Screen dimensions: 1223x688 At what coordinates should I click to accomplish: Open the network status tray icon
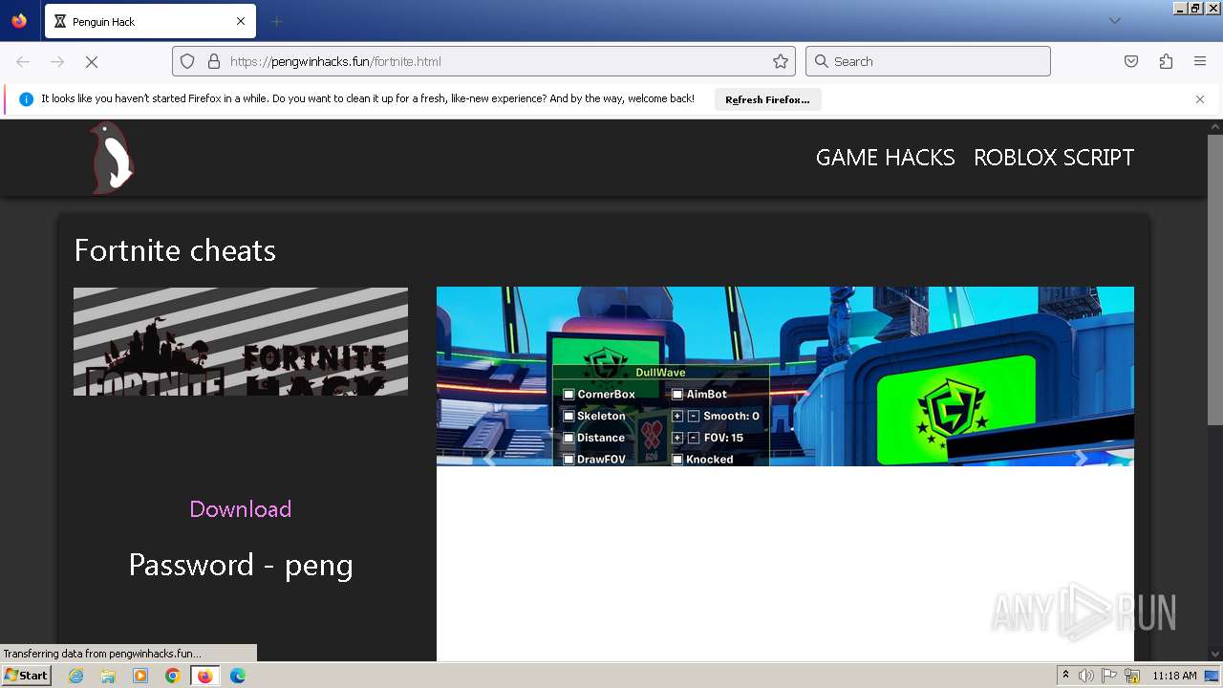pyautogui.click(x=1132, y=676)
